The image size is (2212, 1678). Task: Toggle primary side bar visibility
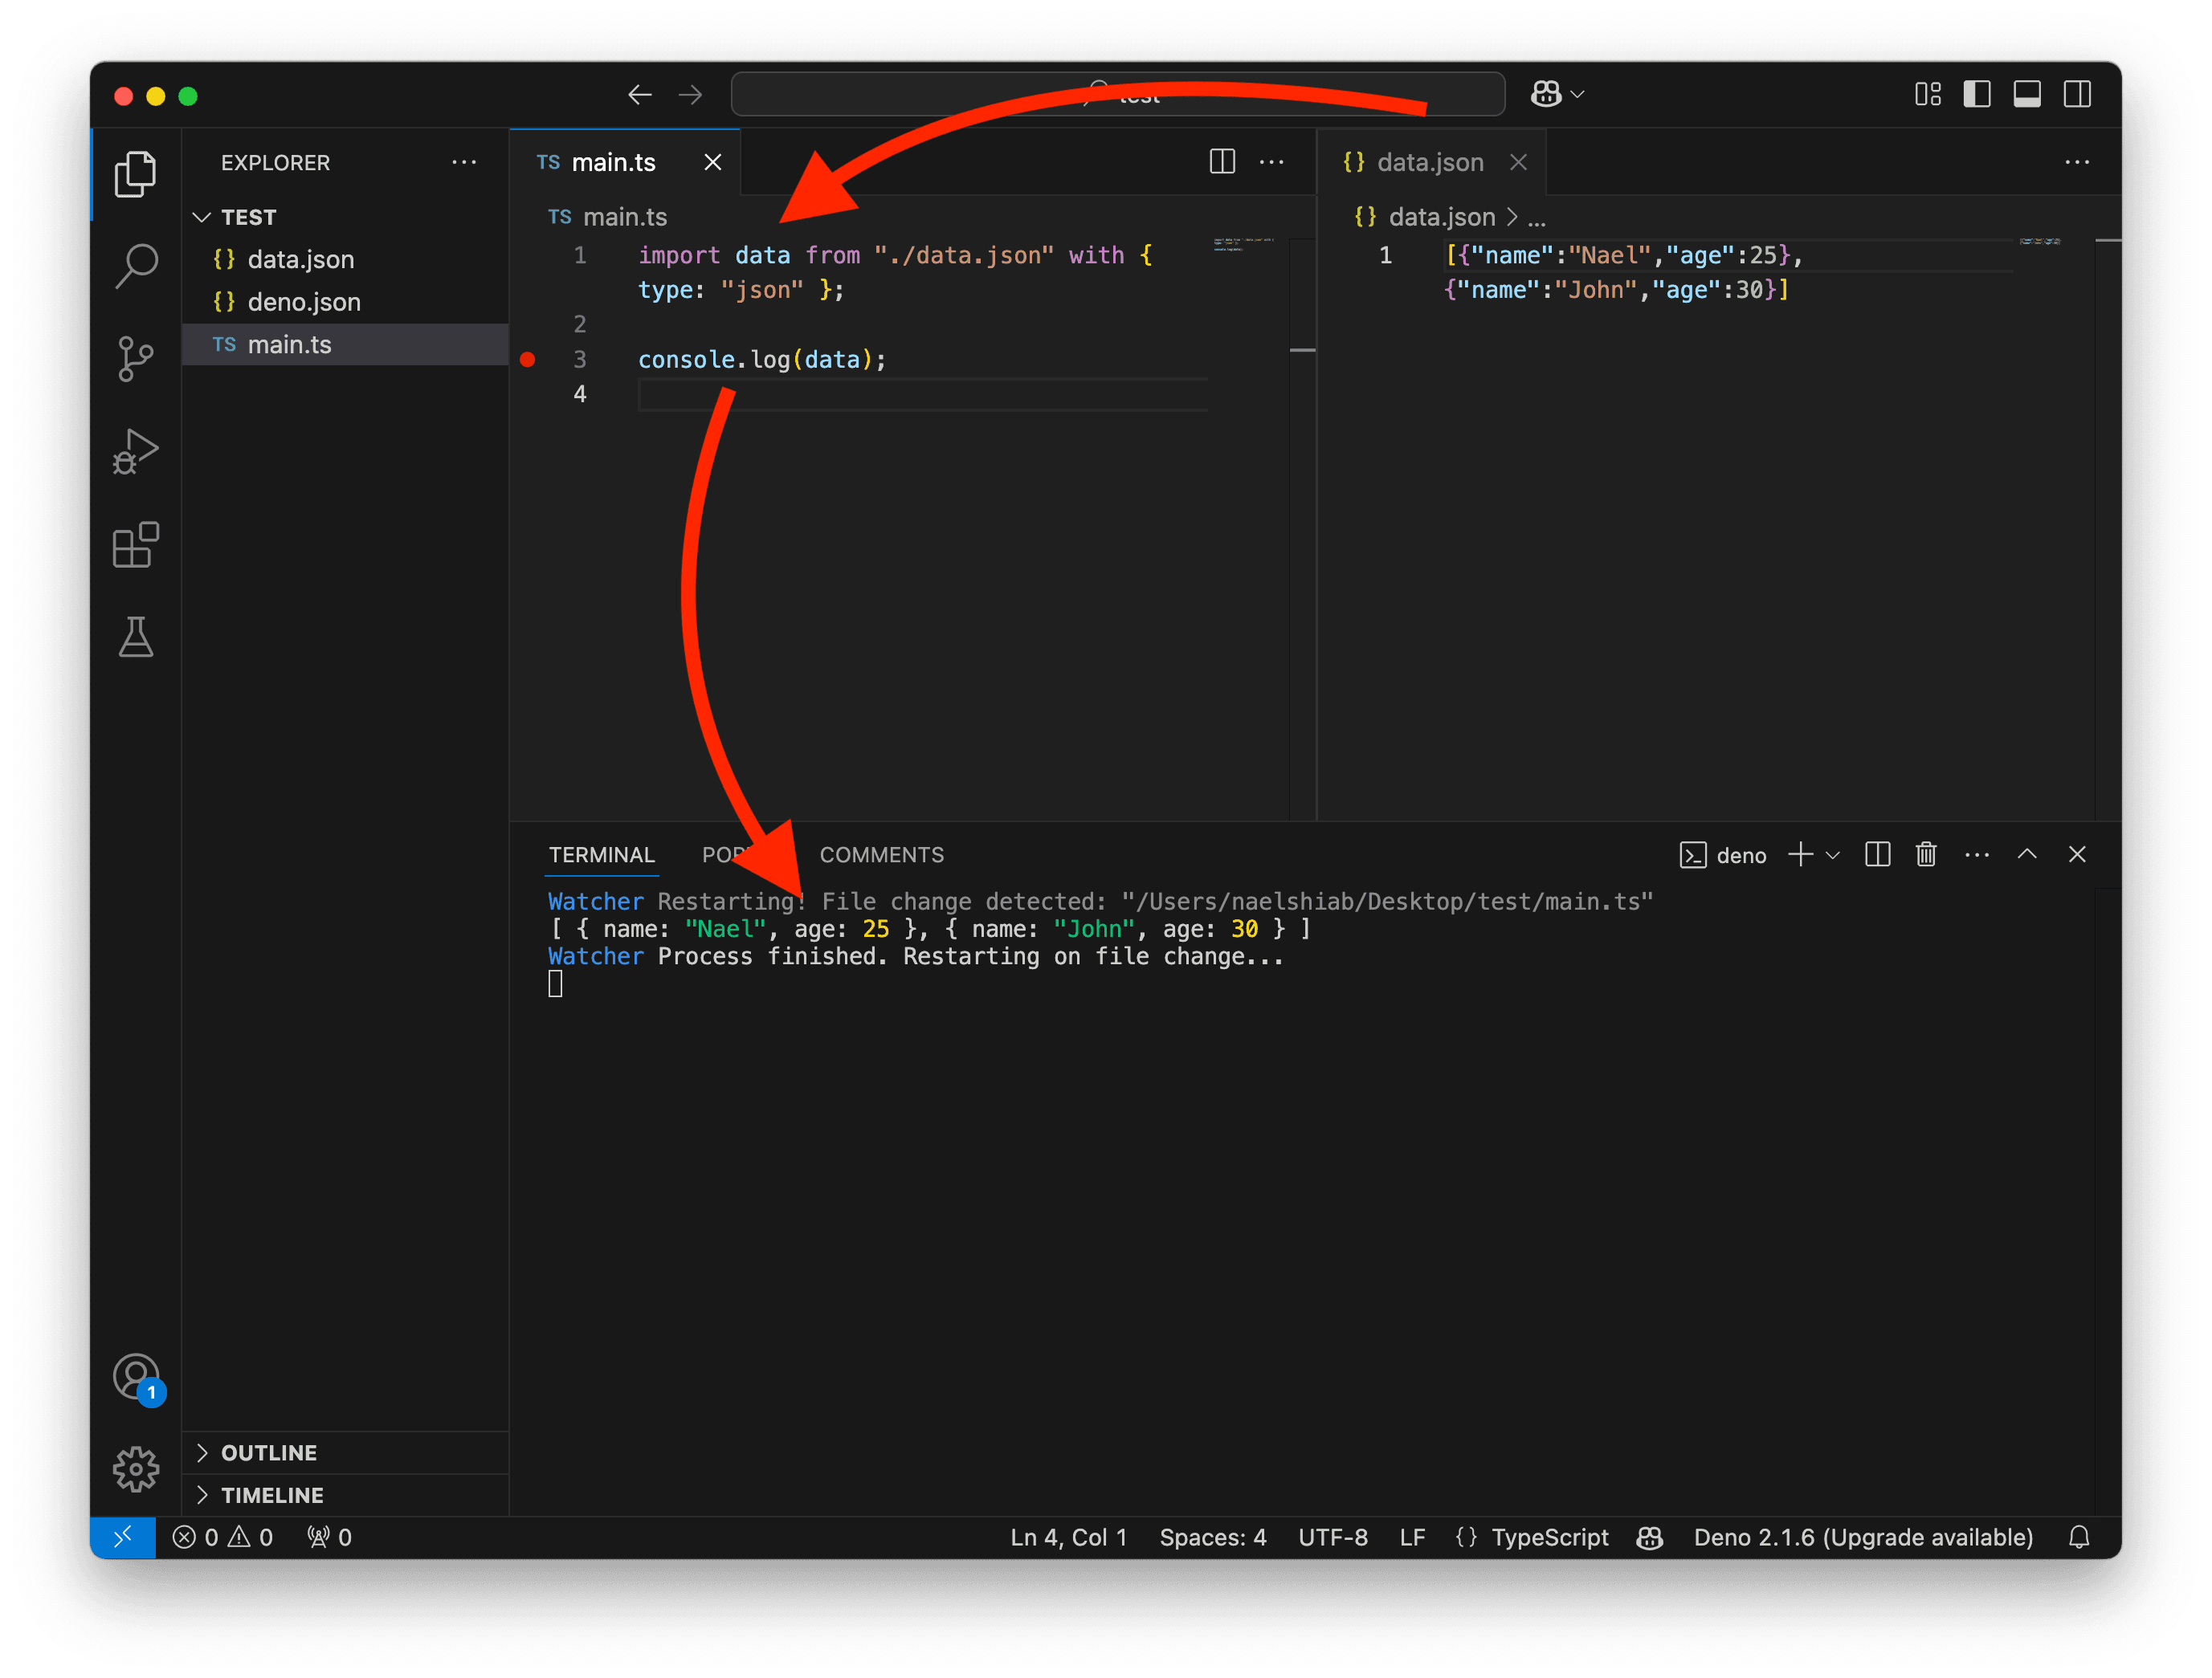1977,94
